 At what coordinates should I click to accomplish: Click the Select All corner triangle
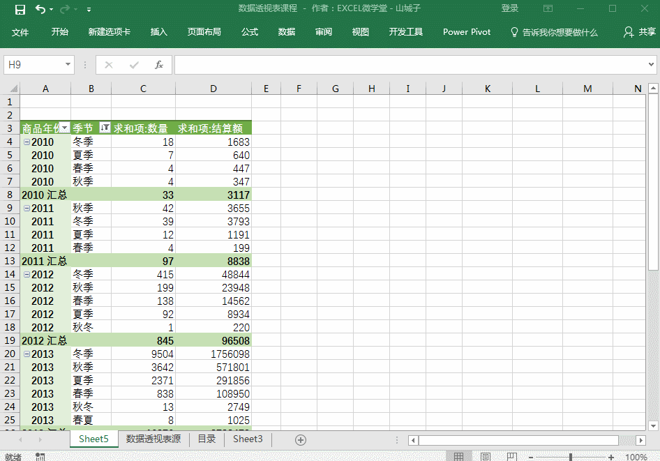coord(13,89)
